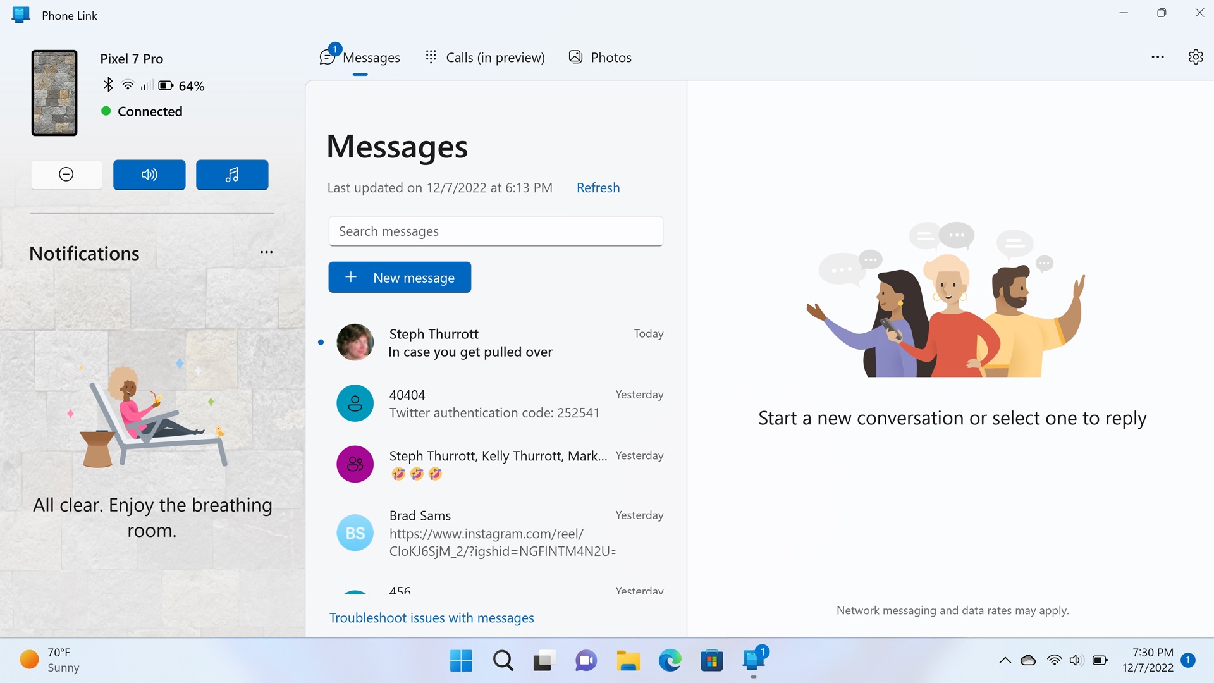Open Brad Sams BS avatar conversation
1214x683 pixels.
[355, 532]
